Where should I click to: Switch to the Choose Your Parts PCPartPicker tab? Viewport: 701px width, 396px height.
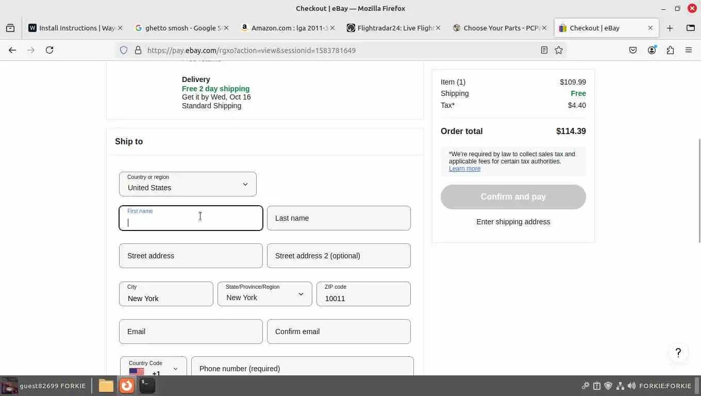[x=500, y=28]
